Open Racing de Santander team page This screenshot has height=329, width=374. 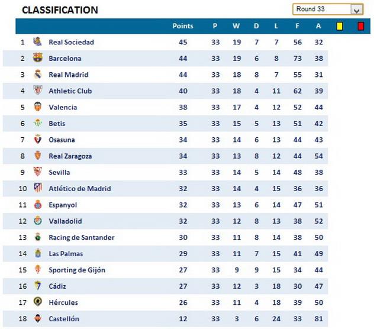[x=81, y=237]
